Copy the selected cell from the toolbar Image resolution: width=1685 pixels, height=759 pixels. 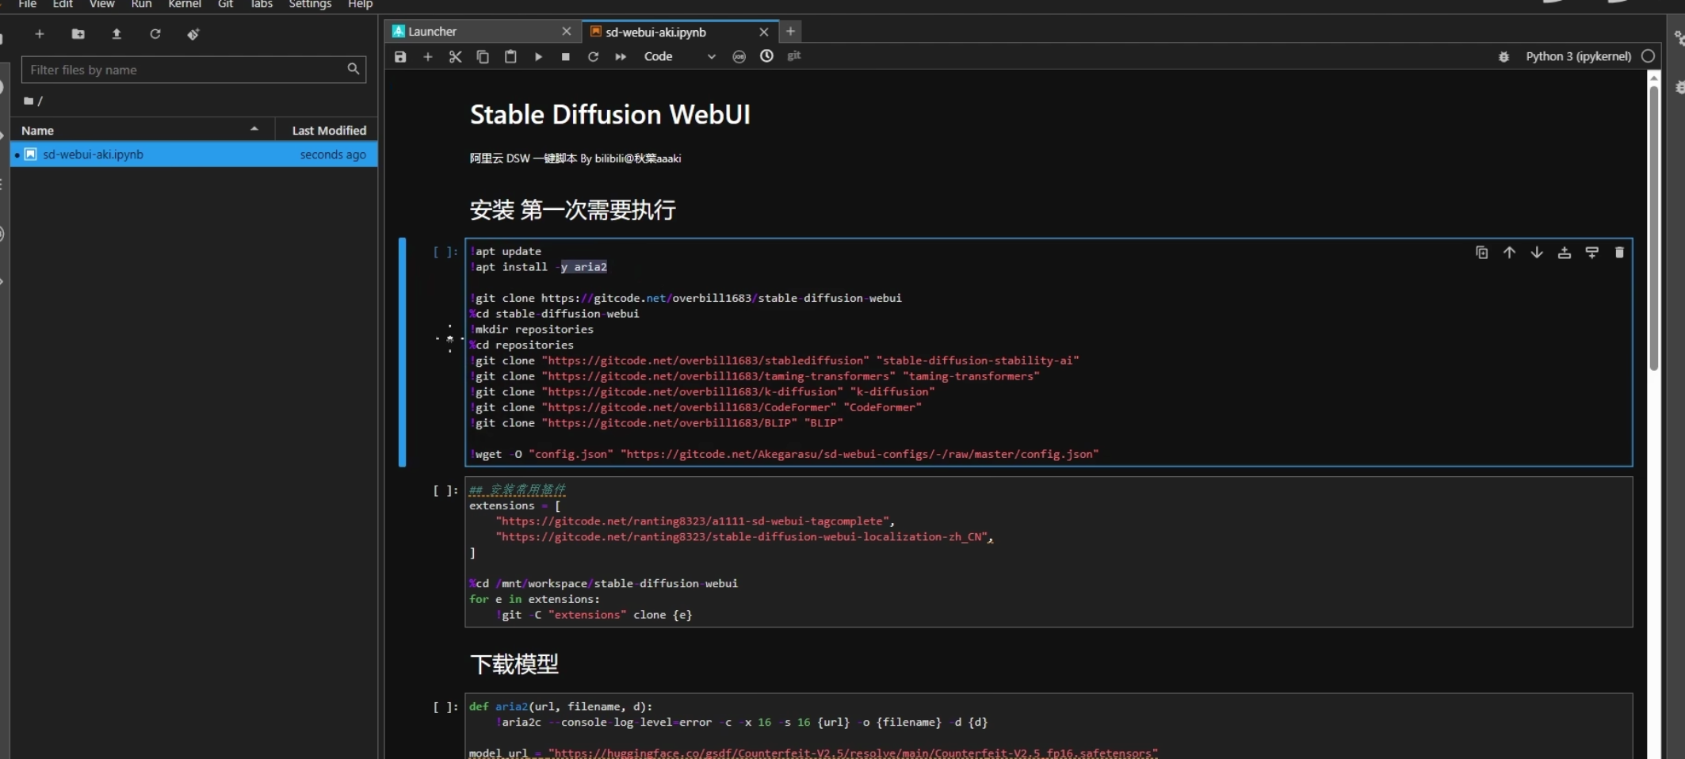483,56
